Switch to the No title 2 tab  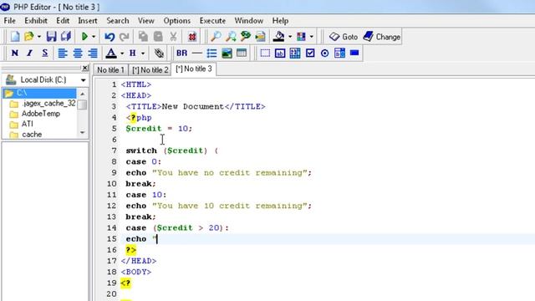tap(150, 70)
